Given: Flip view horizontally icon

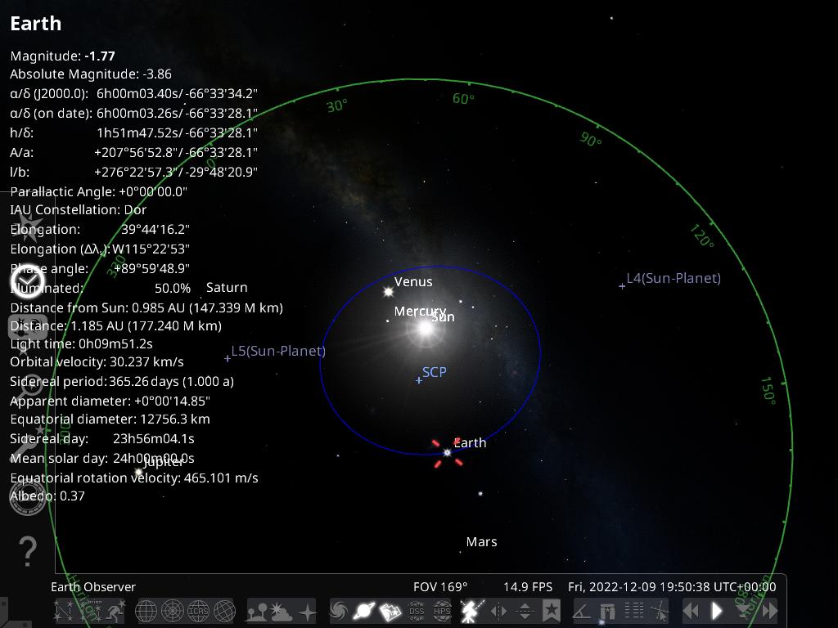Looking at the screenshot, I should [x=498, y=610].
